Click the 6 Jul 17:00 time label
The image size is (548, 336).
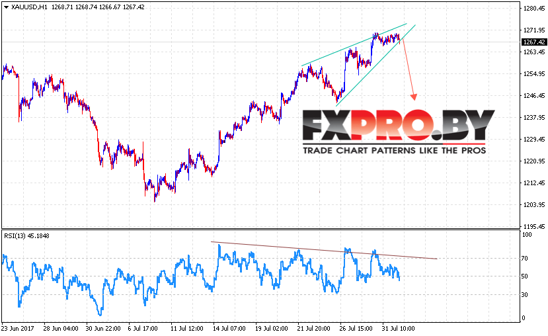click(142, 329)
